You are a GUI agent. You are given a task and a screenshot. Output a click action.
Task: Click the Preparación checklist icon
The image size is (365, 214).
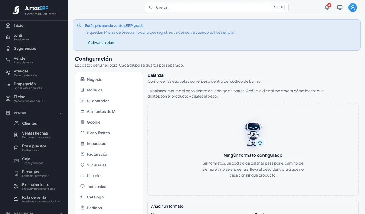point(8,86)
